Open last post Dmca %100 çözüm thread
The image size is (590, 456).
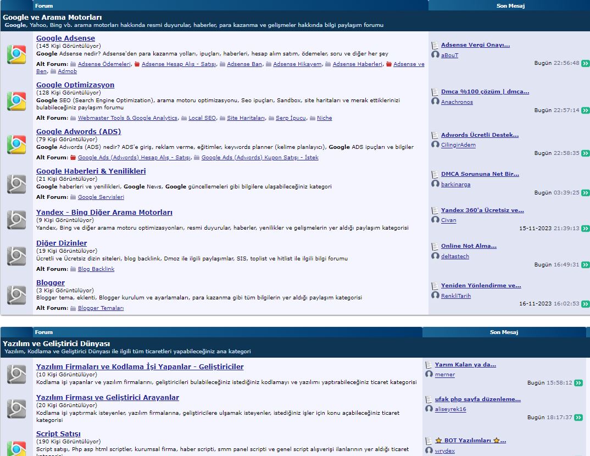coord(485,91)
